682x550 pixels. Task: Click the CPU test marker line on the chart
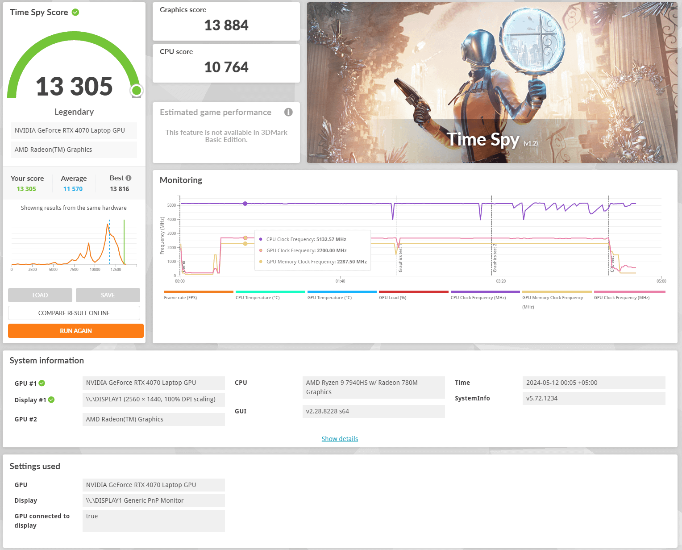609,235
